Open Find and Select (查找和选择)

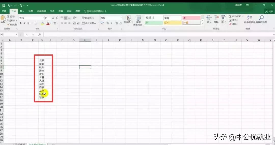[261, 19]
